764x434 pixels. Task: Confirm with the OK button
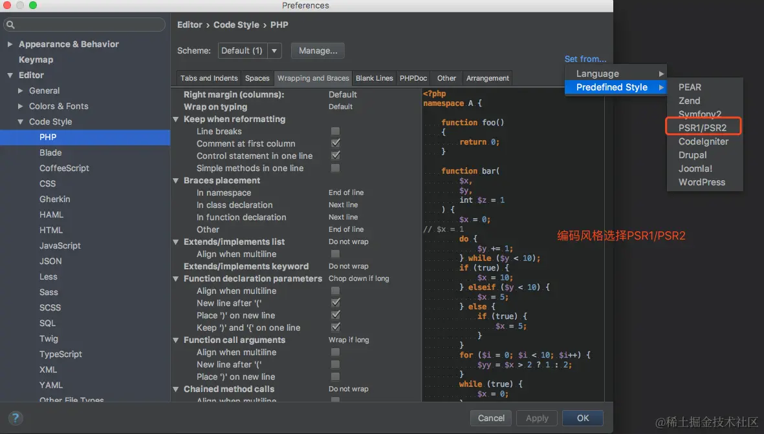coord(583,418)
